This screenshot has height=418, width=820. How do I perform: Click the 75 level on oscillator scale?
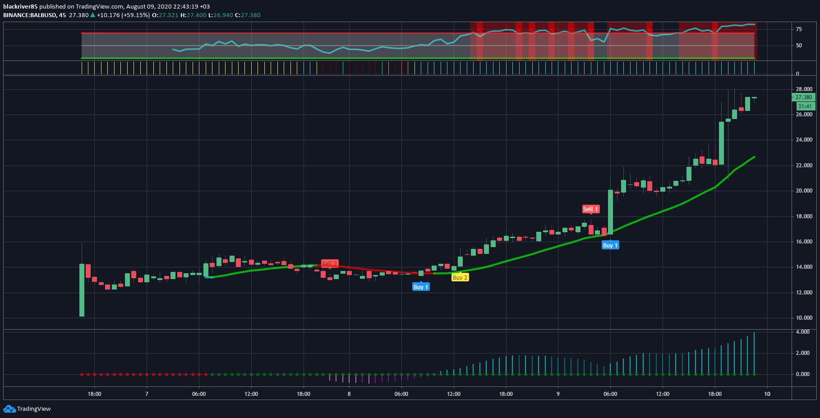tap(799, 29)
